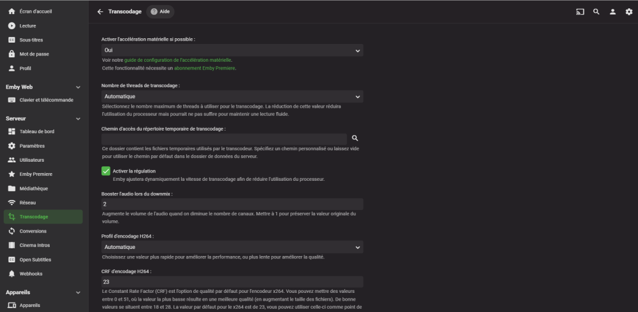Open the user account icon
The image size is (638, 312).
coord(612,11)
